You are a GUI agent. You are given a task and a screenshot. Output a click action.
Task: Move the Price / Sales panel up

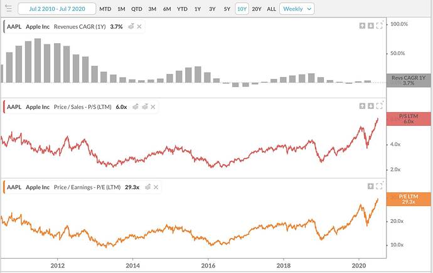[362, 106]
